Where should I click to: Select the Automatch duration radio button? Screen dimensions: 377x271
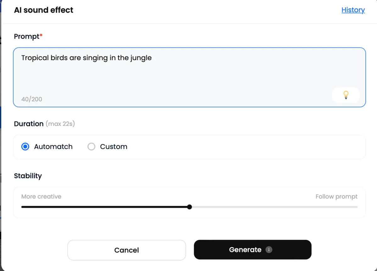coord(25,147)
